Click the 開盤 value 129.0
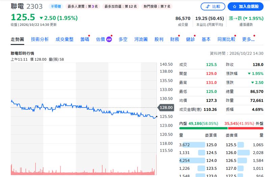This screenshot has width=270, height=177. click(212, 73)
